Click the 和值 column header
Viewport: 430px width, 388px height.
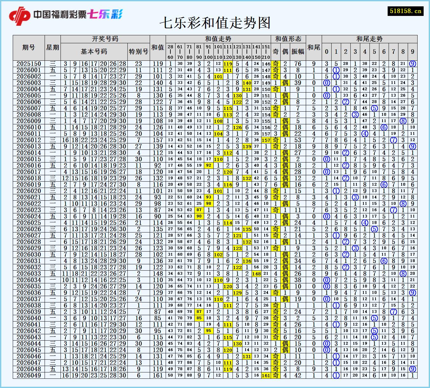pyautogui.click(x=158, y=48)
